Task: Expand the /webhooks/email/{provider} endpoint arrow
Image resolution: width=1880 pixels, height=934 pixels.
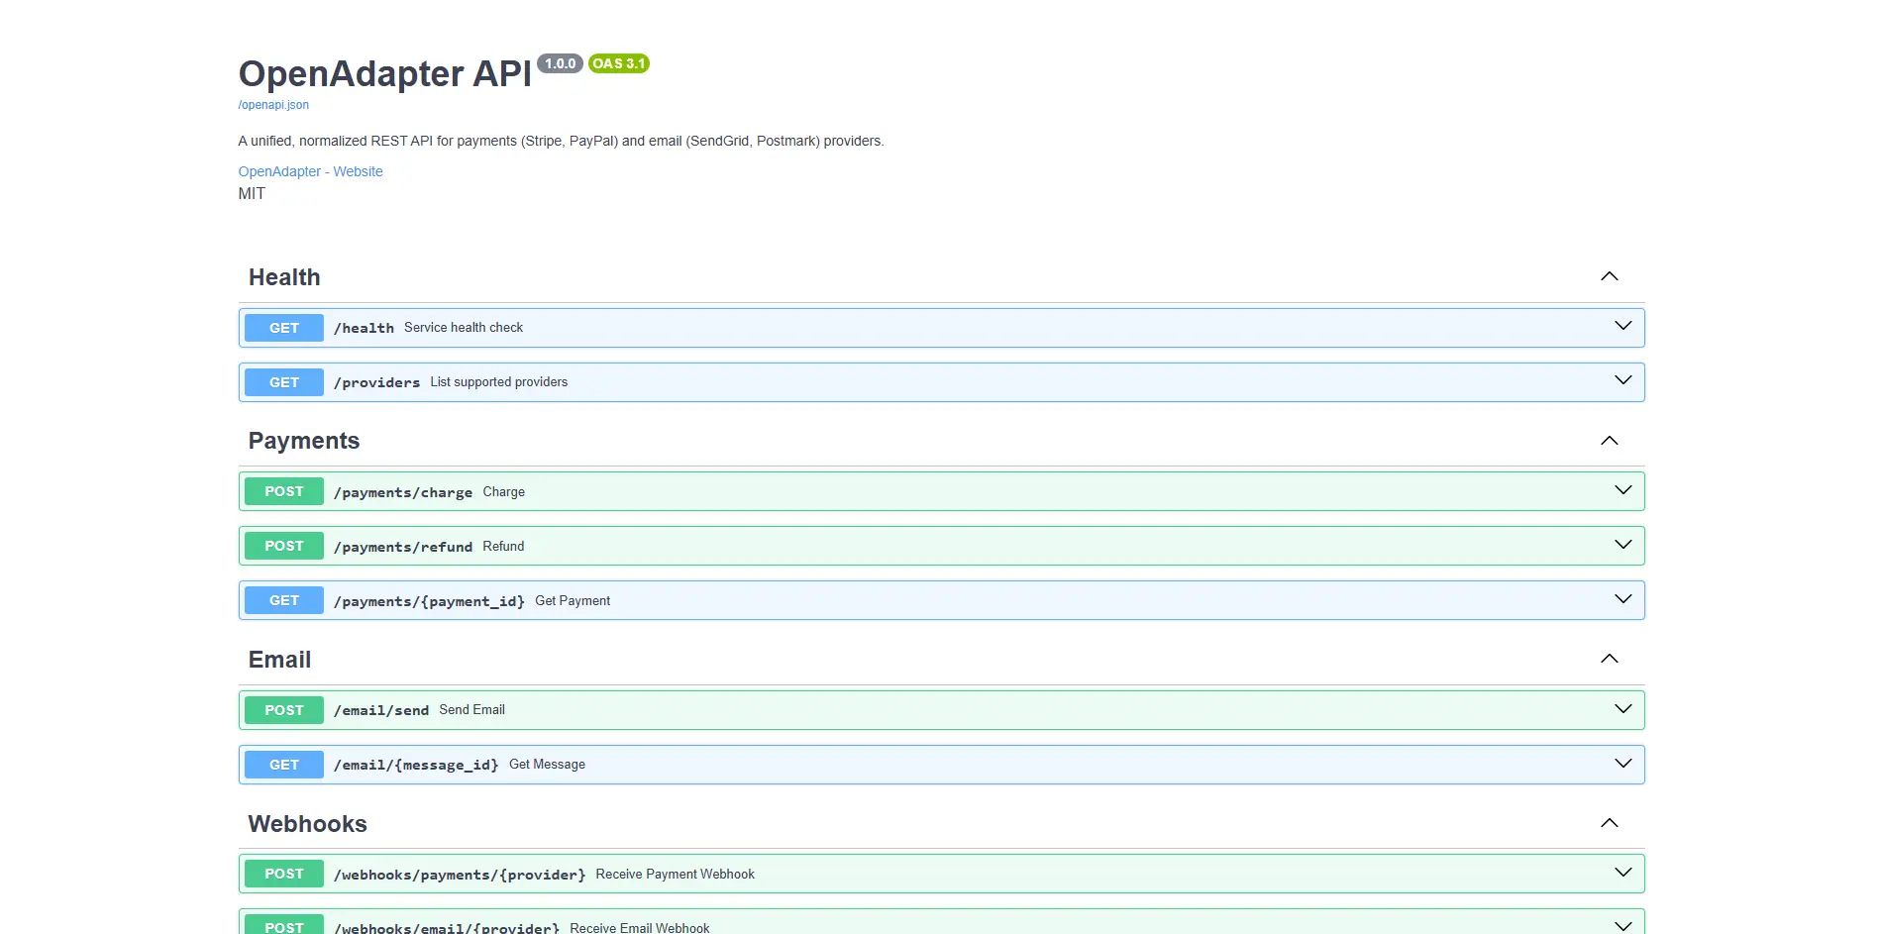Action: click(x=1623, y=926)
